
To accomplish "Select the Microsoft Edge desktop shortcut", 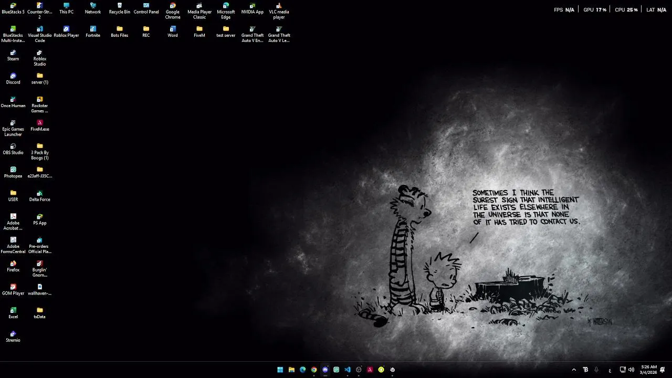I will (226, 11).
